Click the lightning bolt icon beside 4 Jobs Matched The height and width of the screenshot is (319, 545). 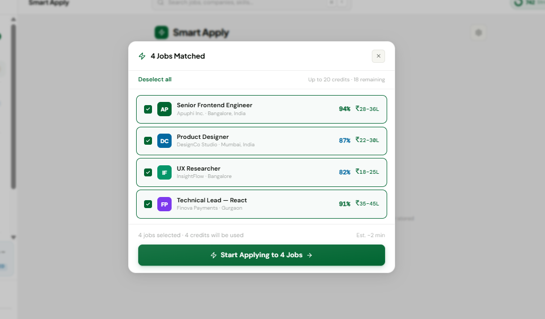[x=142, y=56]
